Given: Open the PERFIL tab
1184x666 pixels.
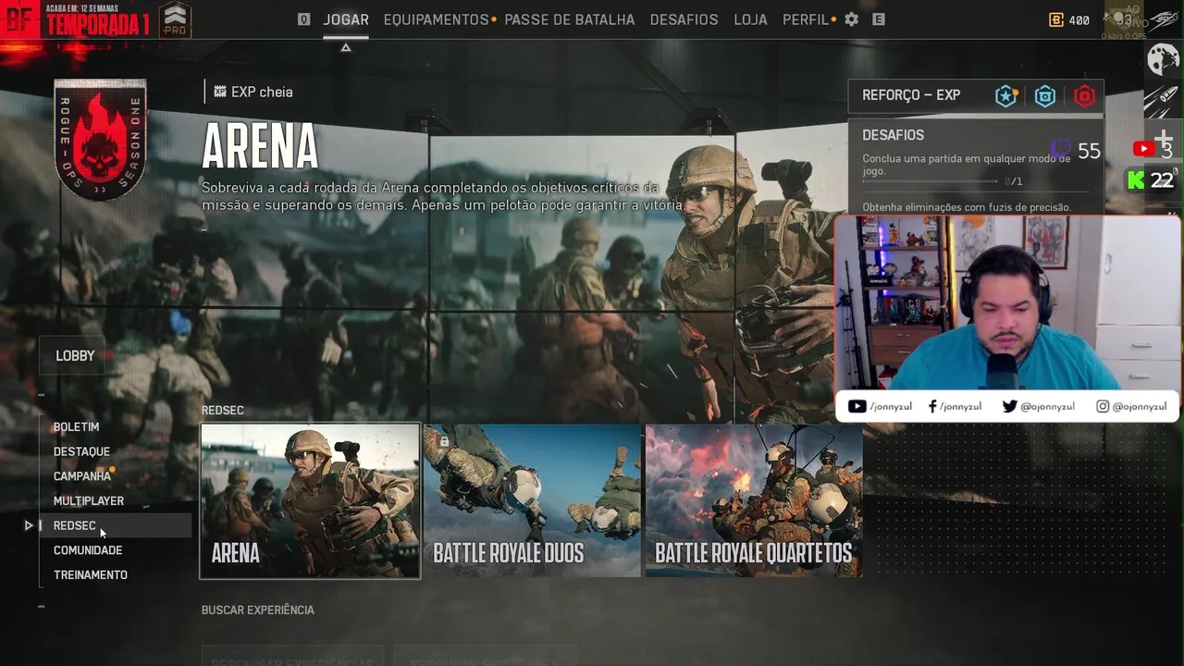Looking at the screenshot, I should click(806, 19).
